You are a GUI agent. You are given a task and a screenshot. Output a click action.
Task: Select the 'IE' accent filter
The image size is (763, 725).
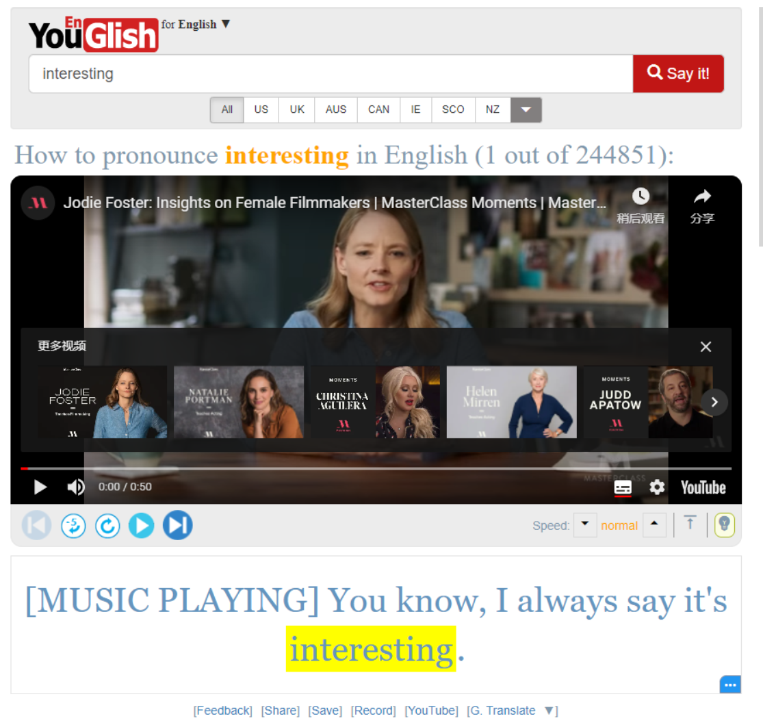pyautogui.click(x=415, y=110)
